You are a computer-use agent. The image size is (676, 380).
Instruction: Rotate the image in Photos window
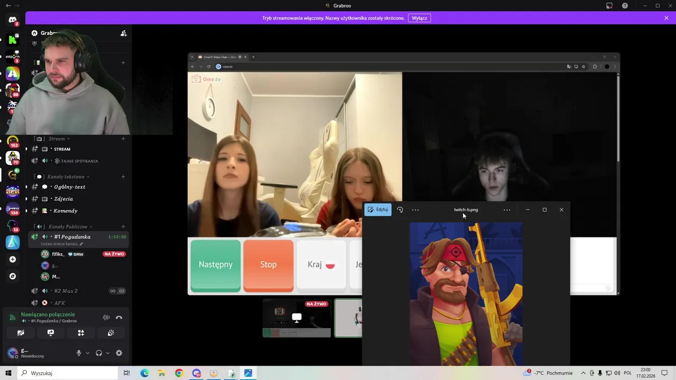400,210
